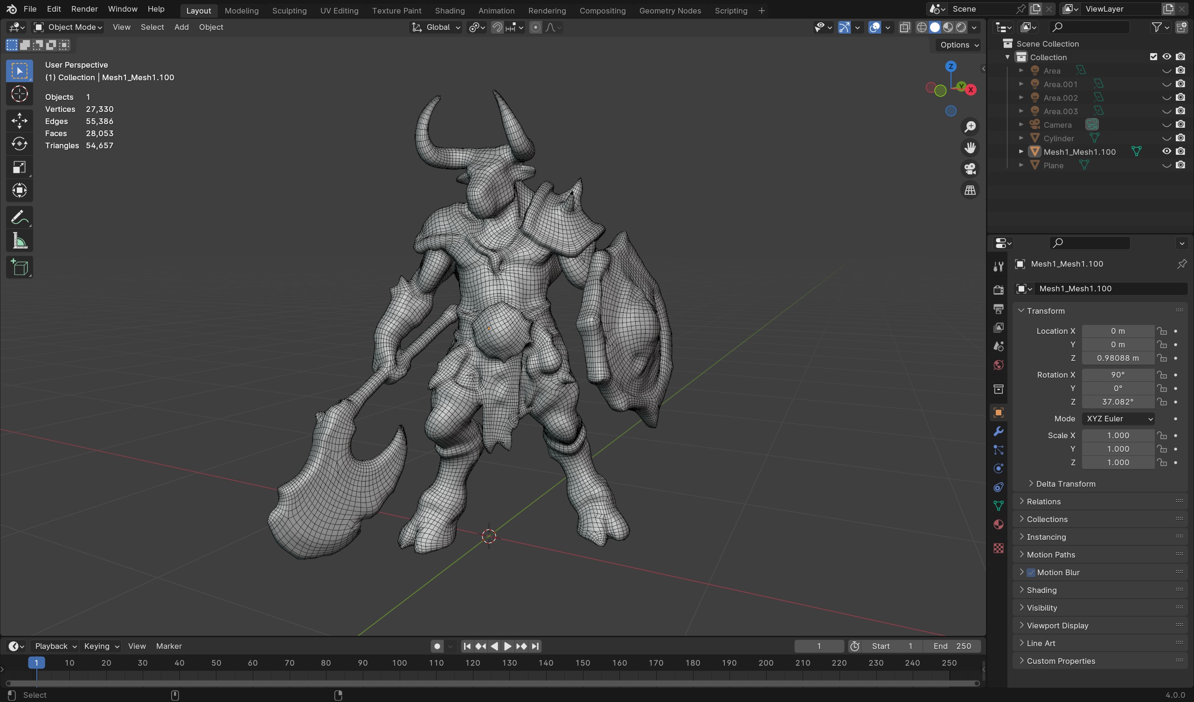The height and width of the screenshot is (702, 1194).
Task: Toggle Camera visibility in outliner
Action: (x=1166, y=125)
